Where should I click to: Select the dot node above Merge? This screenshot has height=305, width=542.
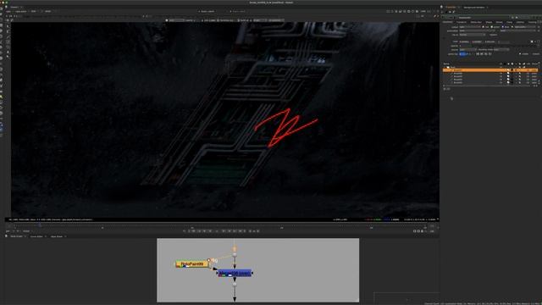[235, 255]
